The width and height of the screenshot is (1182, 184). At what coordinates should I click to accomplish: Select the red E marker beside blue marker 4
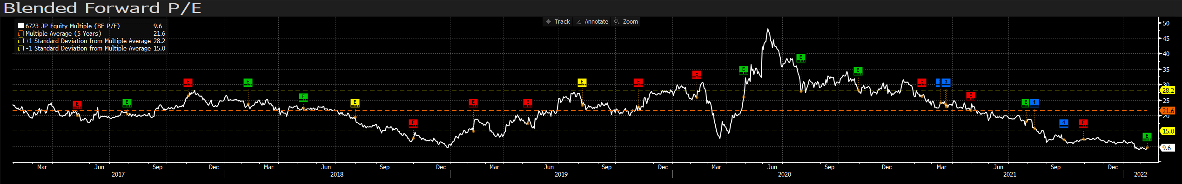1083,123
